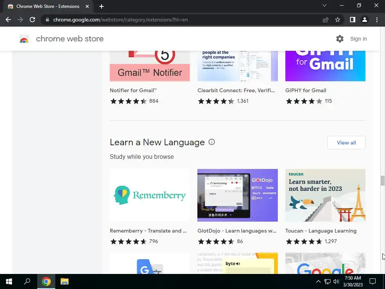The height and width of the screenshot is (289, 385).
Task: Open the volume control tray icon
Action: [336, 281]
